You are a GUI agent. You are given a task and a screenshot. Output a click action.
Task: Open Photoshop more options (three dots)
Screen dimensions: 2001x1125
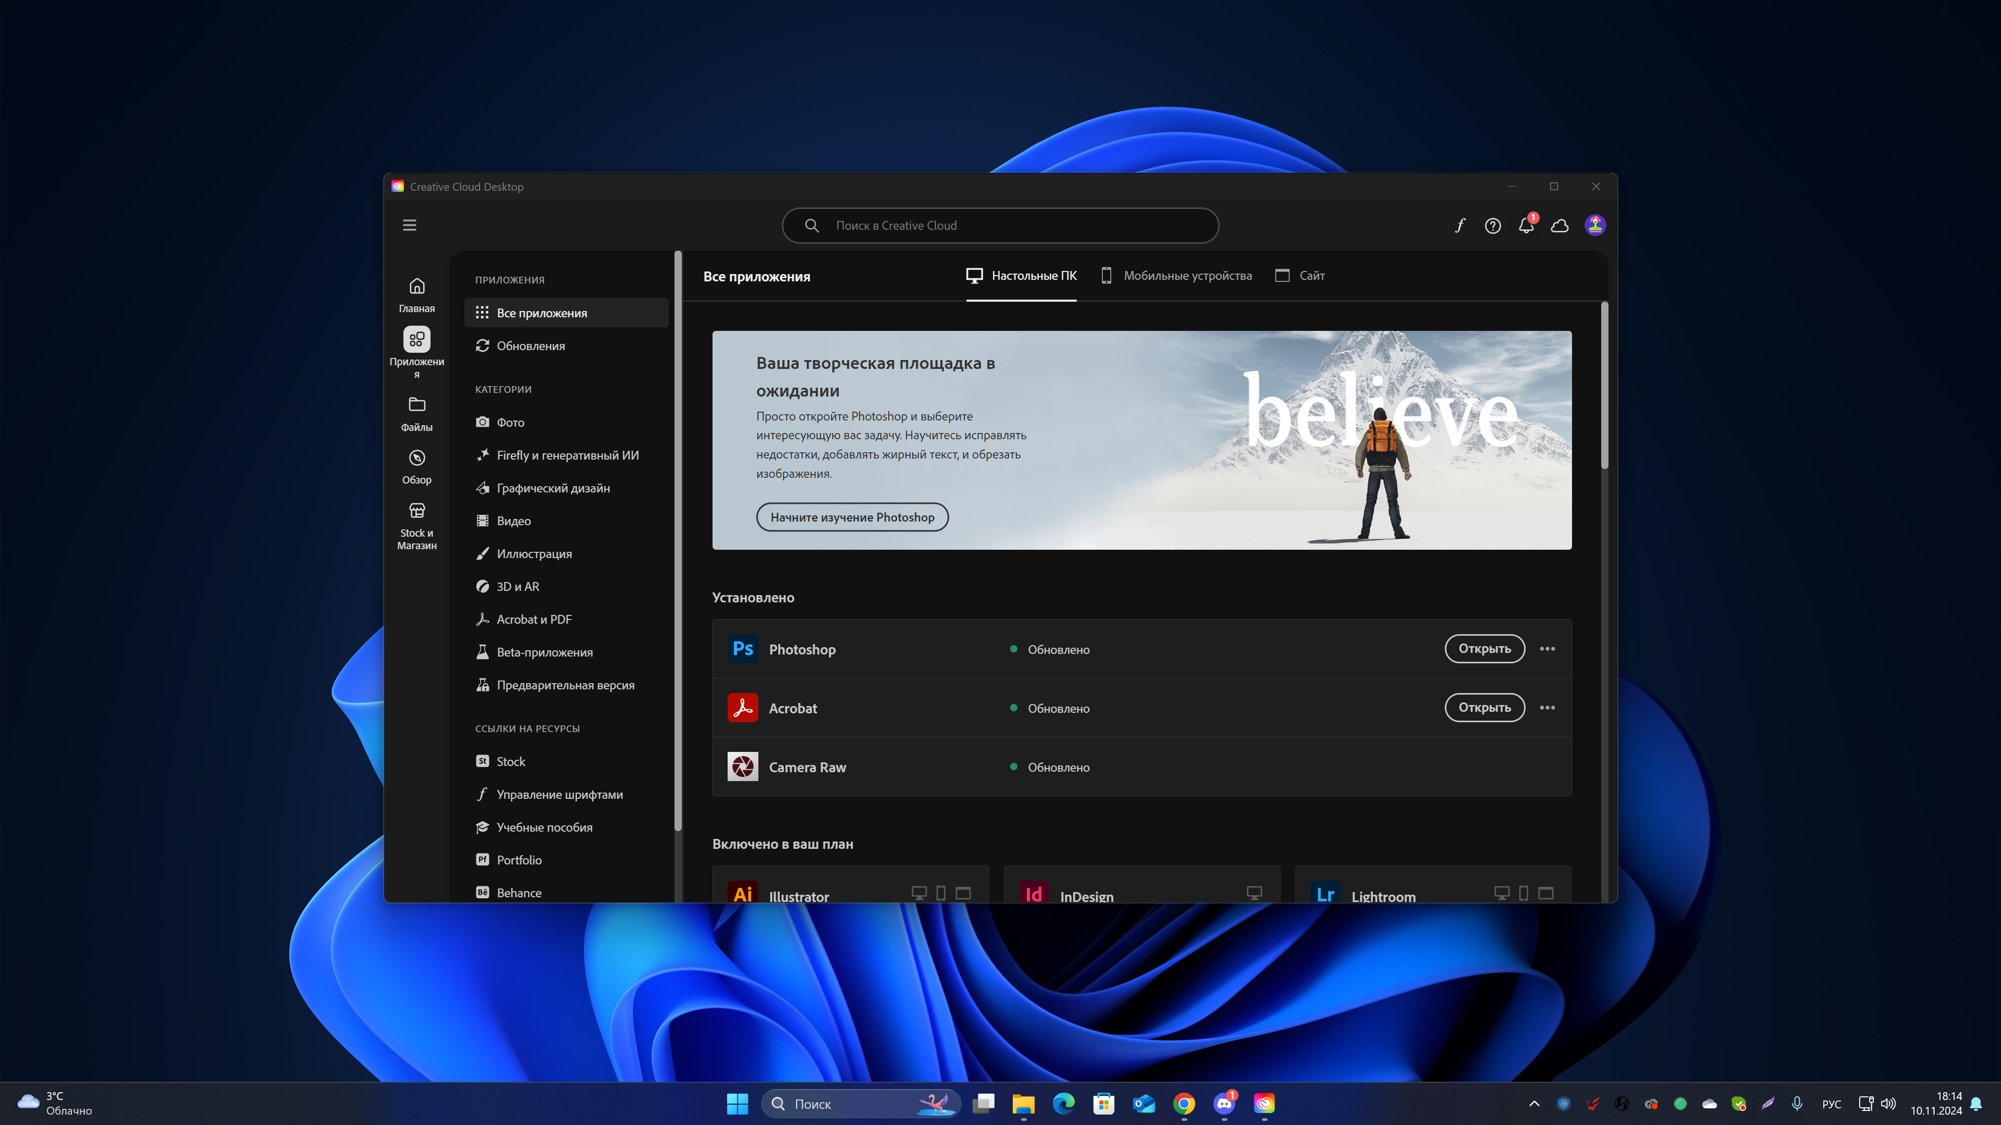1548,649
